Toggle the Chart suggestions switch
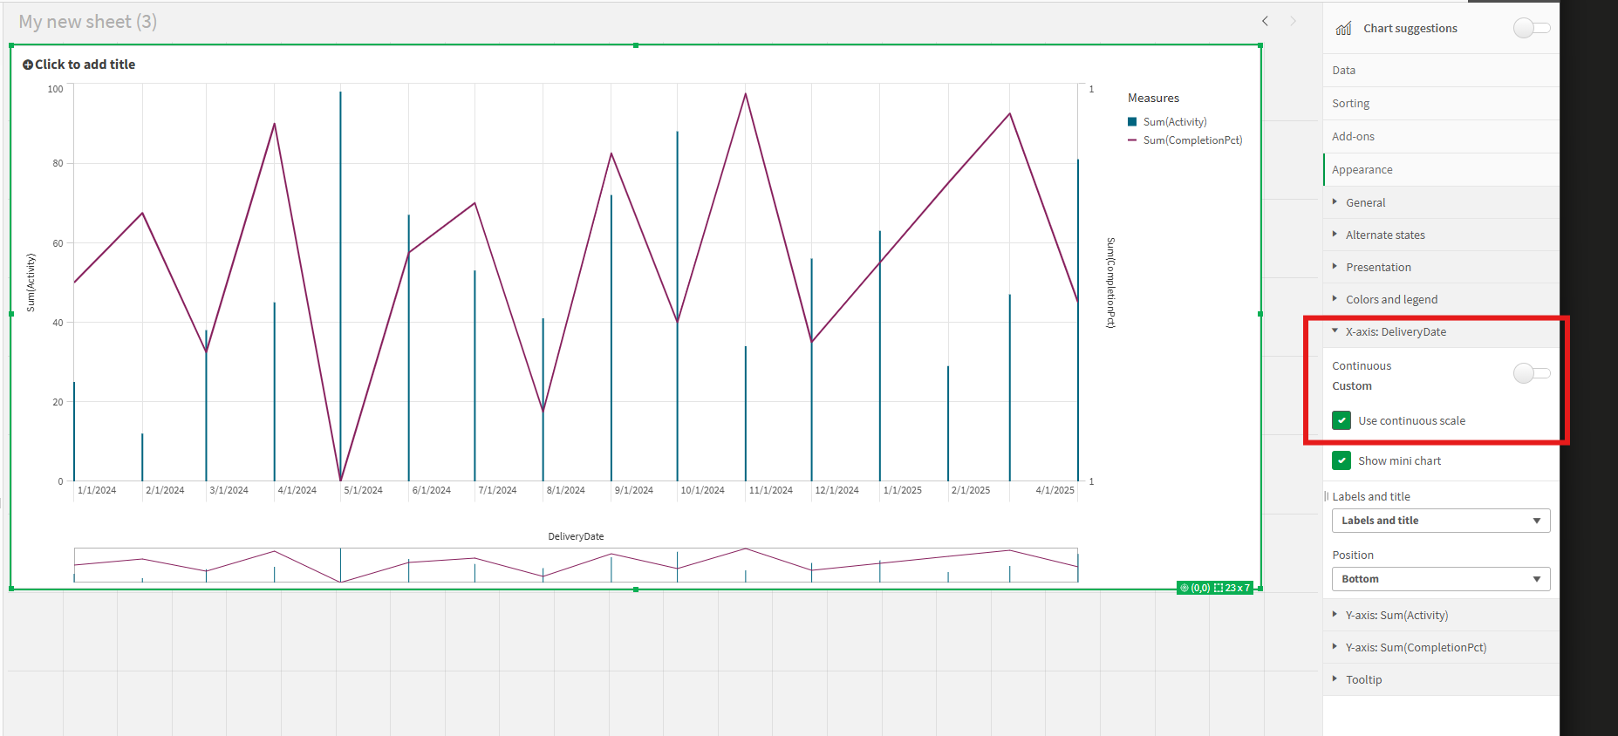The height and width of the screenshot is (736, 1618). click(x=1532, y=28)
